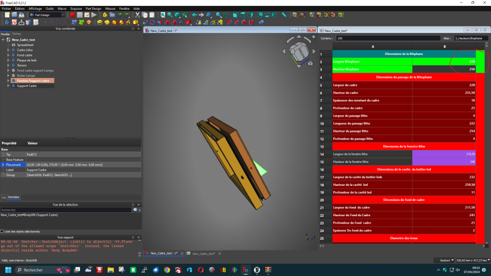Click the Alias input field
Viewport: 491px width, 276px height.
(471, 38)
